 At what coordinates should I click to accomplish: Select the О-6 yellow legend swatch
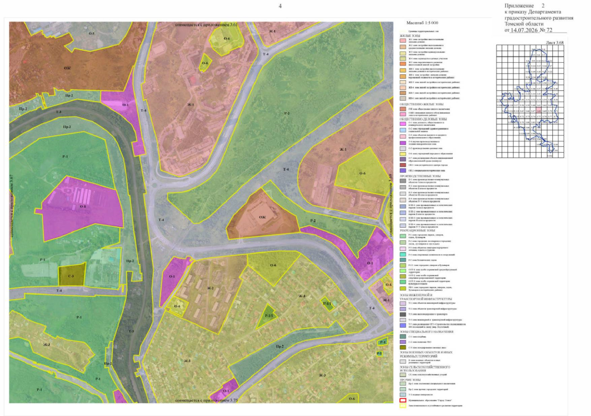pyautogui.click(x=403, y=154)
